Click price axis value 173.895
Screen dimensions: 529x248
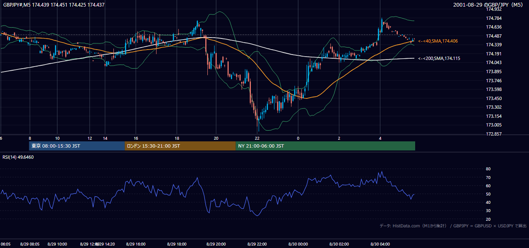(494, 72)
